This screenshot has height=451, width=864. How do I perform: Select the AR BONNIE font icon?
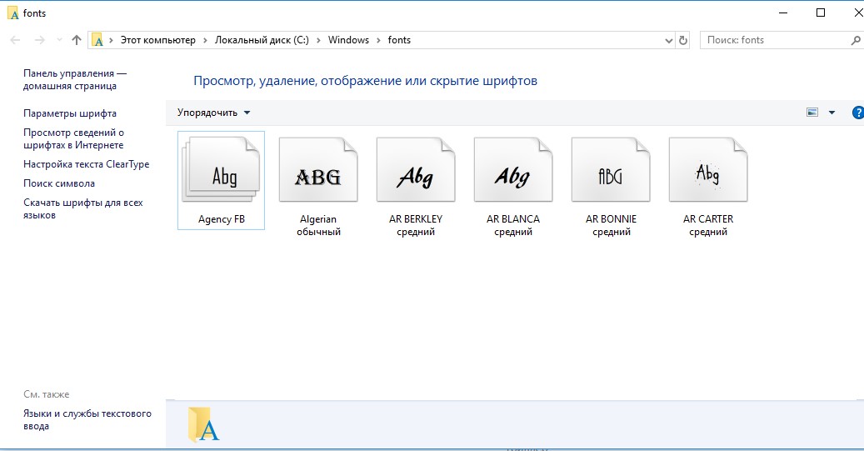pos(611,171)
